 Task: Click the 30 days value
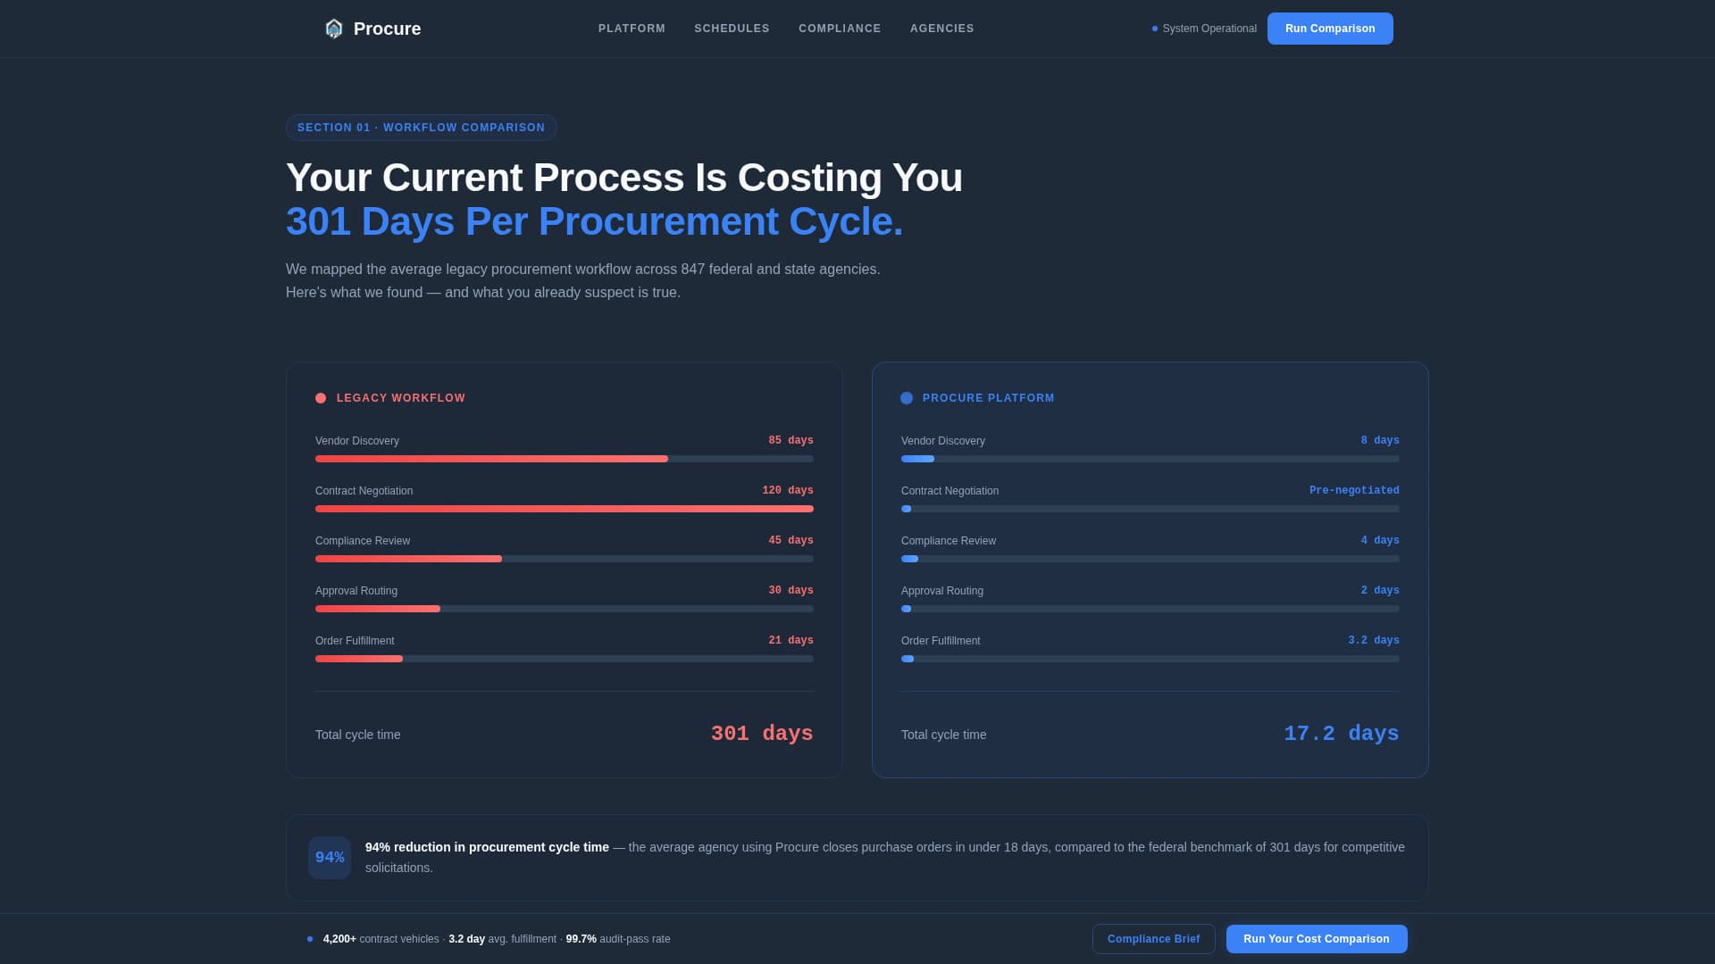pos(791,591)
